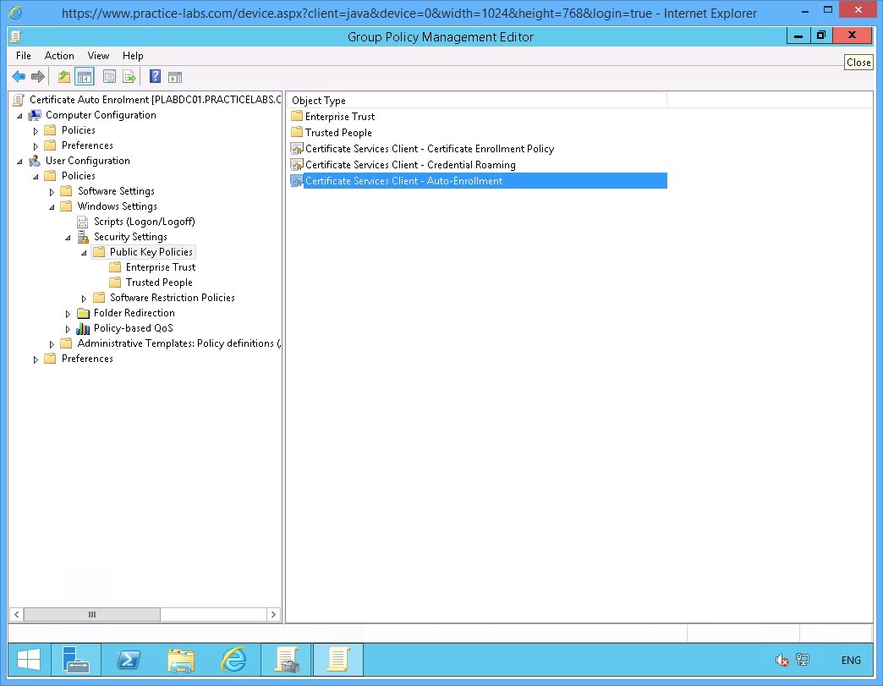This screenshot has width=883, height=686.
Task: Click the Forward navigation arrow
Action: click(38, 76)
